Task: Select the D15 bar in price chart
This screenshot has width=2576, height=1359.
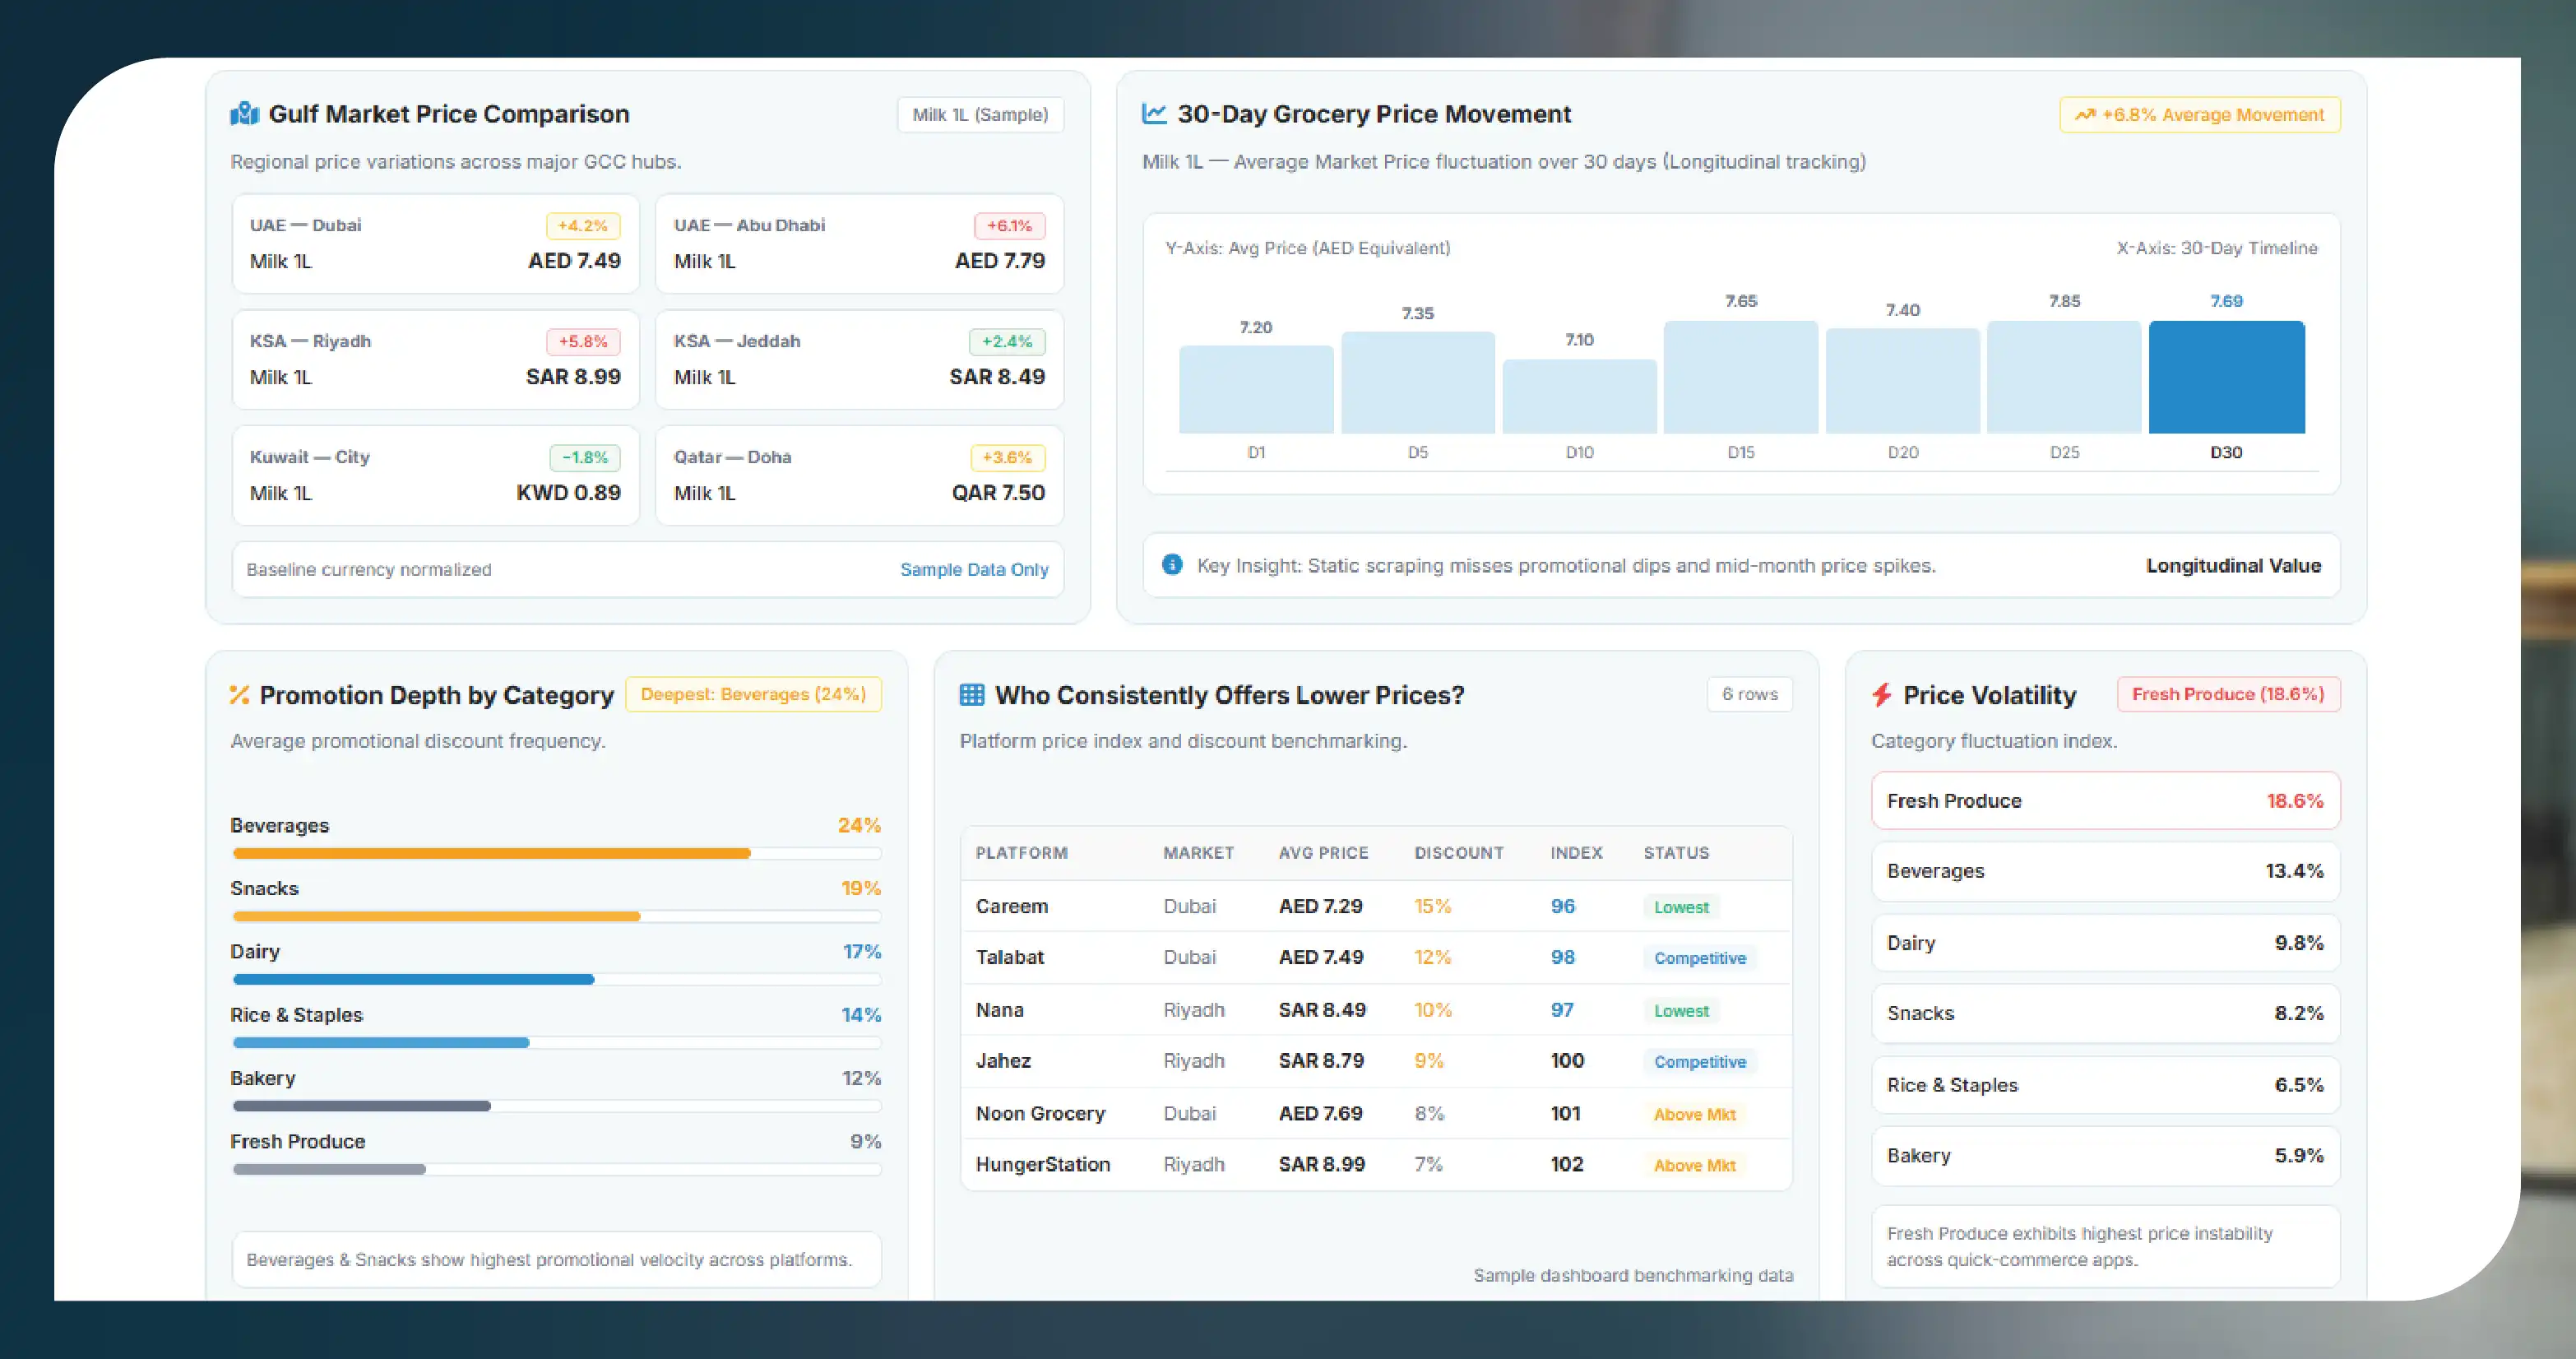Action: [x=1741, y=377]
